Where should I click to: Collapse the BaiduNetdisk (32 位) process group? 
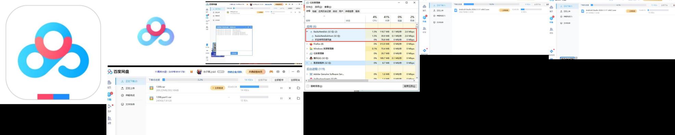(307, 32)
